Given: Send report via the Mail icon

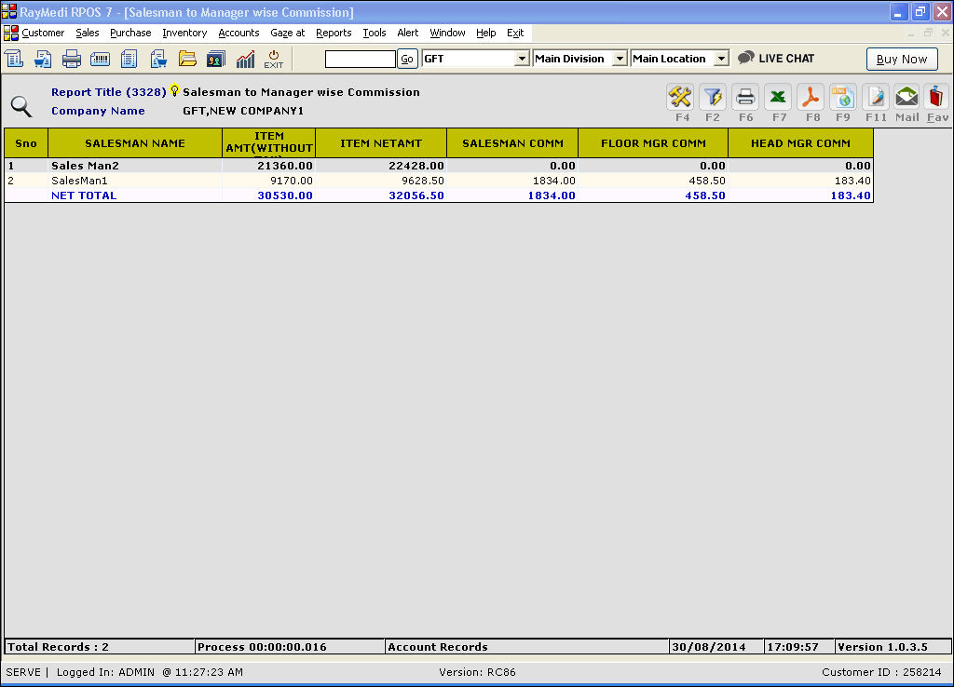Looking at the screenshot, I should click(x=906, y=97).
